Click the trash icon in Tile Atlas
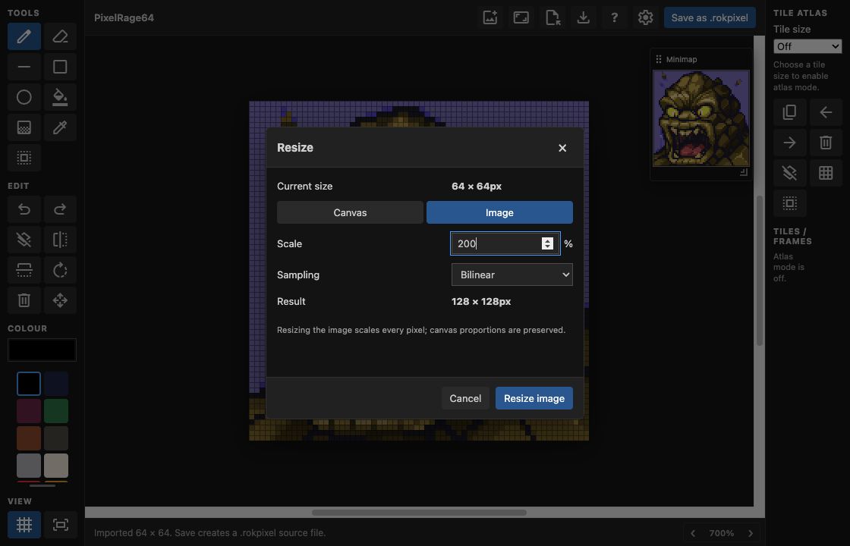850x546 pixels. [x=826, y=143]
